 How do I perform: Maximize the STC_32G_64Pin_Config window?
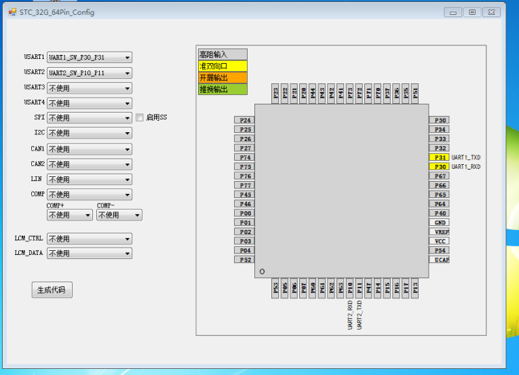[x=472, y=12]
